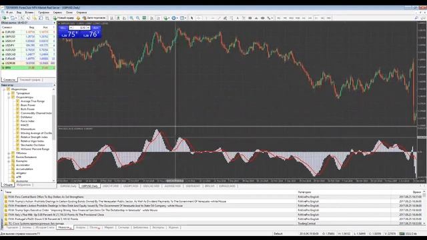Image resolution: width=427 pixels, height=240 pixels.
Task: Close the Market Watch panel
Action: [x=54, y=23]
